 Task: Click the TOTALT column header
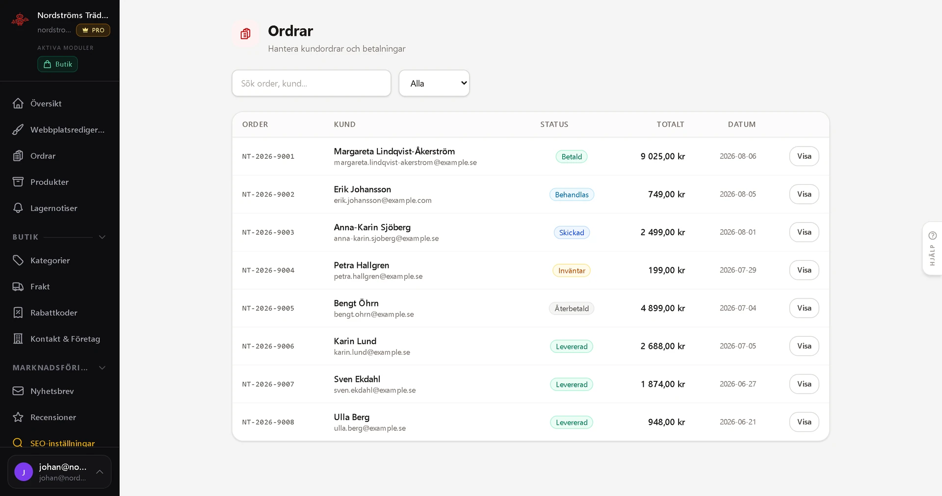[670, 124]
